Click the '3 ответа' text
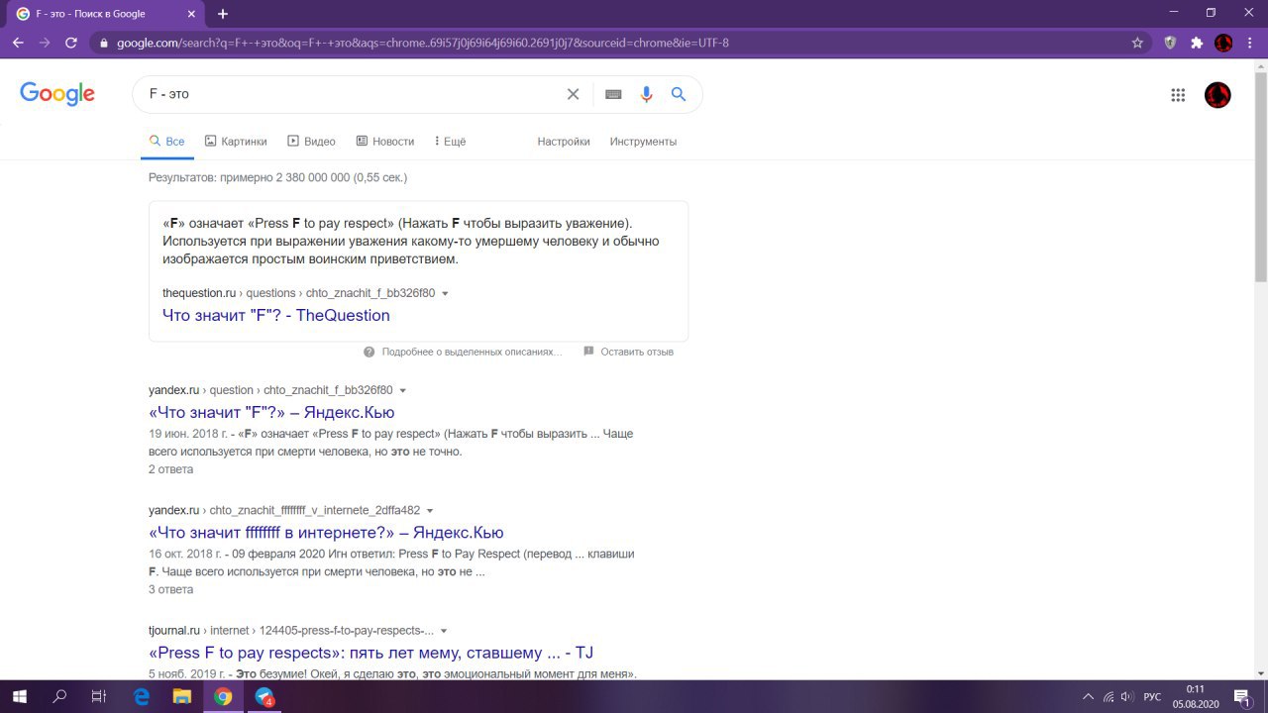Image resolution: width=1268 pixels, height=713 pixels. tap(170, 589)
